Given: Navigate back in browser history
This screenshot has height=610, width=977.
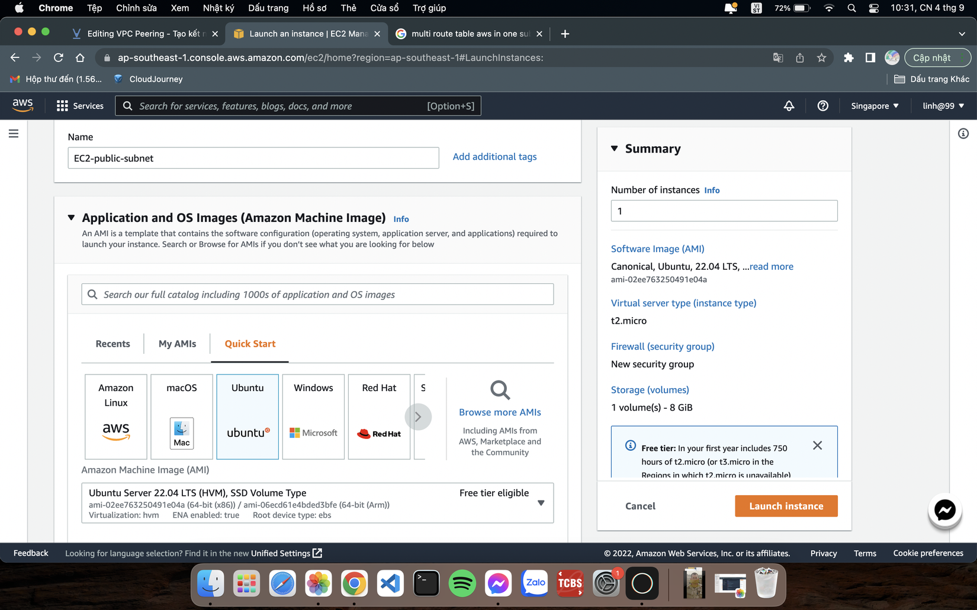Looking at the screenshot, I should (15, 57).
